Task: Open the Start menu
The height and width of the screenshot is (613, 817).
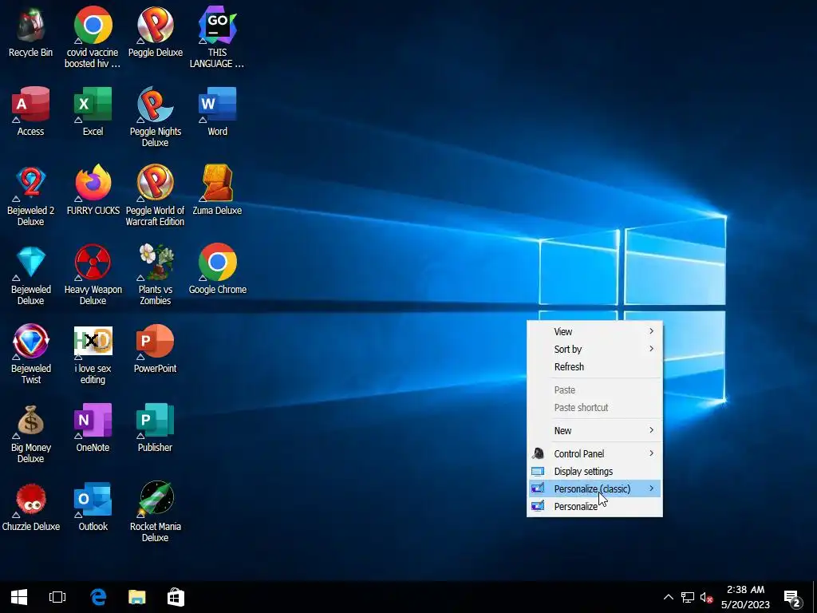Action: coord(19,597)
